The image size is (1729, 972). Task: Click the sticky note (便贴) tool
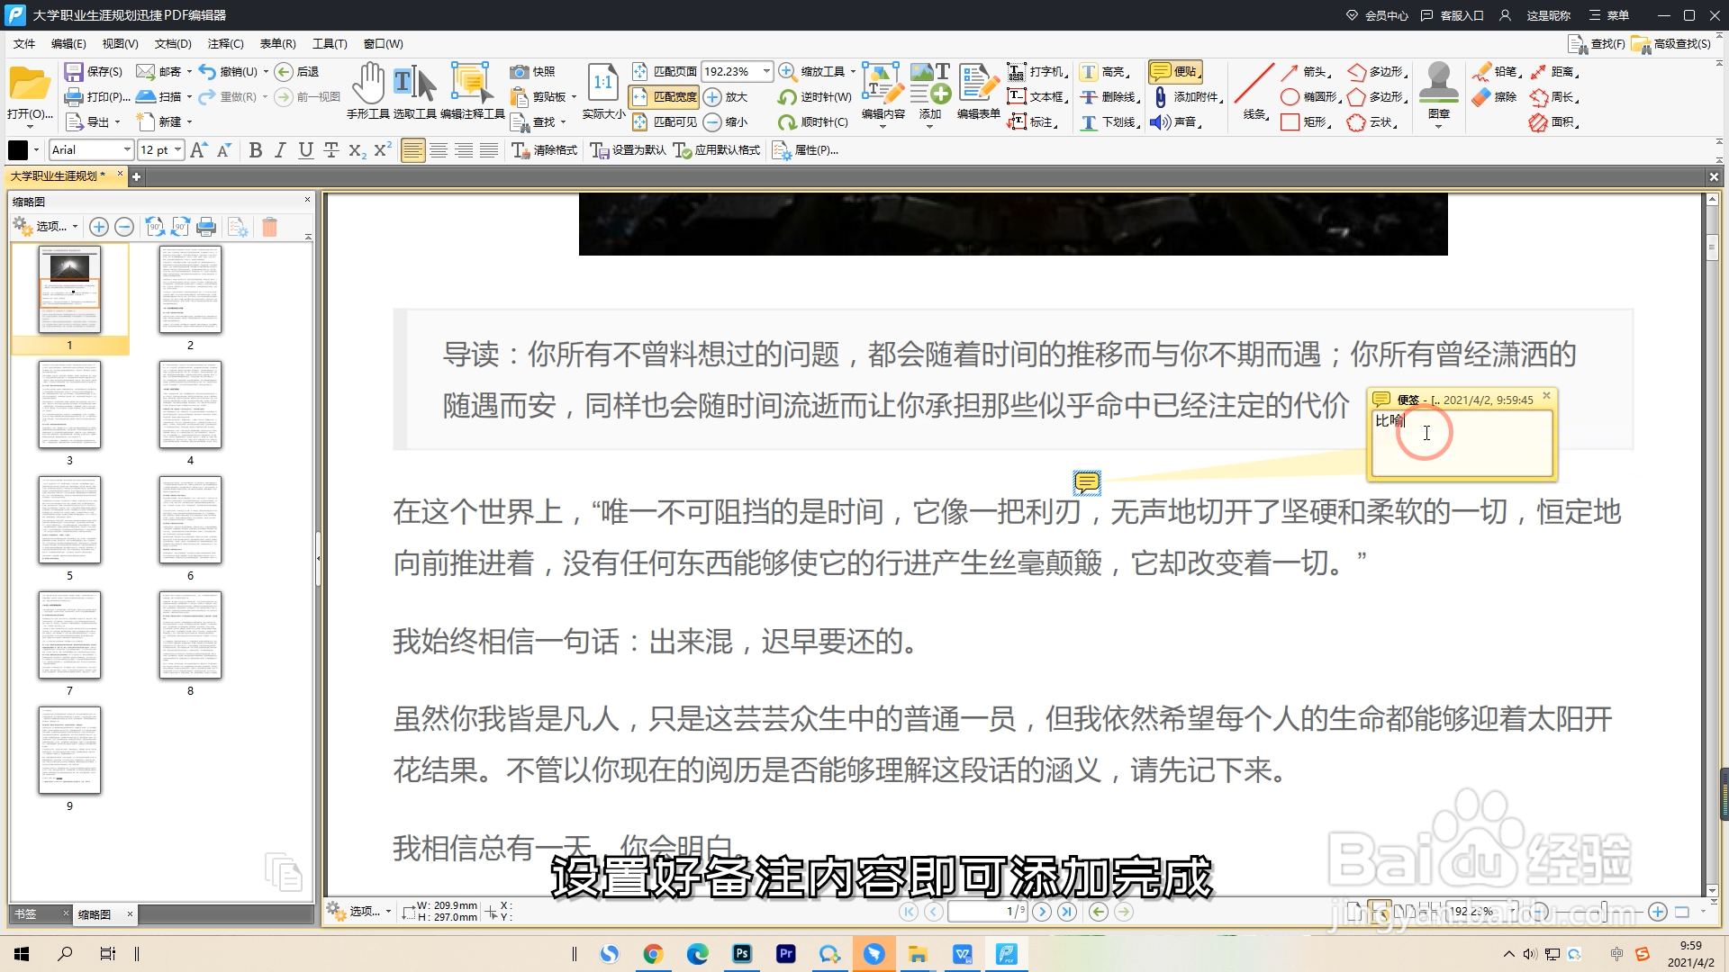click(1175, 71)
